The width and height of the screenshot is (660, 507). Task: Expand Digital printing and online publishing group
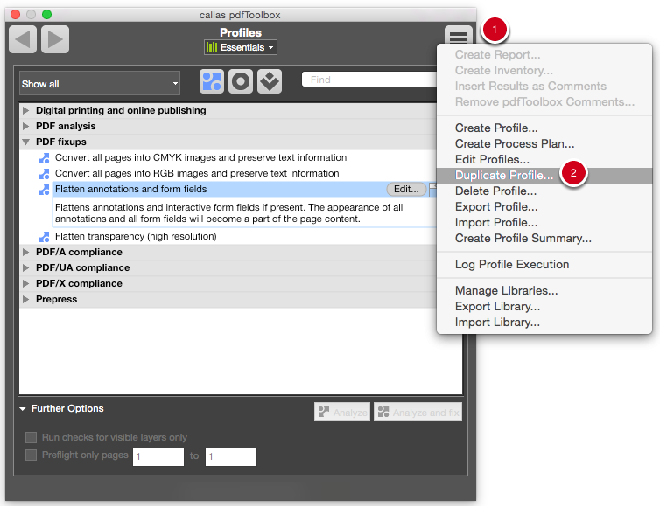(x=26, y=110)
